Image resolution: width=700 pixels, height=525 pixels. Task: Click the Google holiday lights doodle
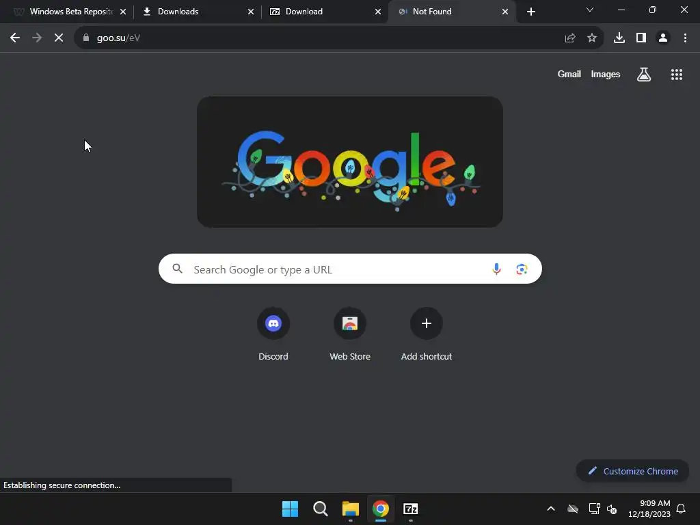(350, 162)
